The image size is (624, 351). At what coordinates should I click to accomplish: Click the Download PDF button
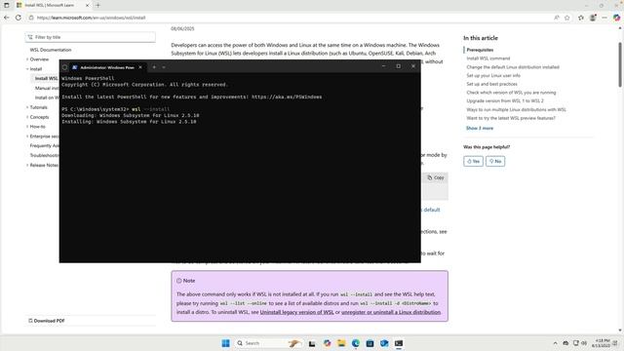coord(47,321)
